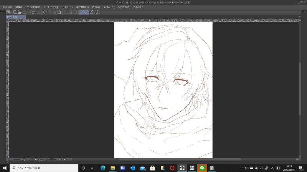Create a new canvas from toolbar
Screen dimensions: 307x172
click(x=15, y=12)
